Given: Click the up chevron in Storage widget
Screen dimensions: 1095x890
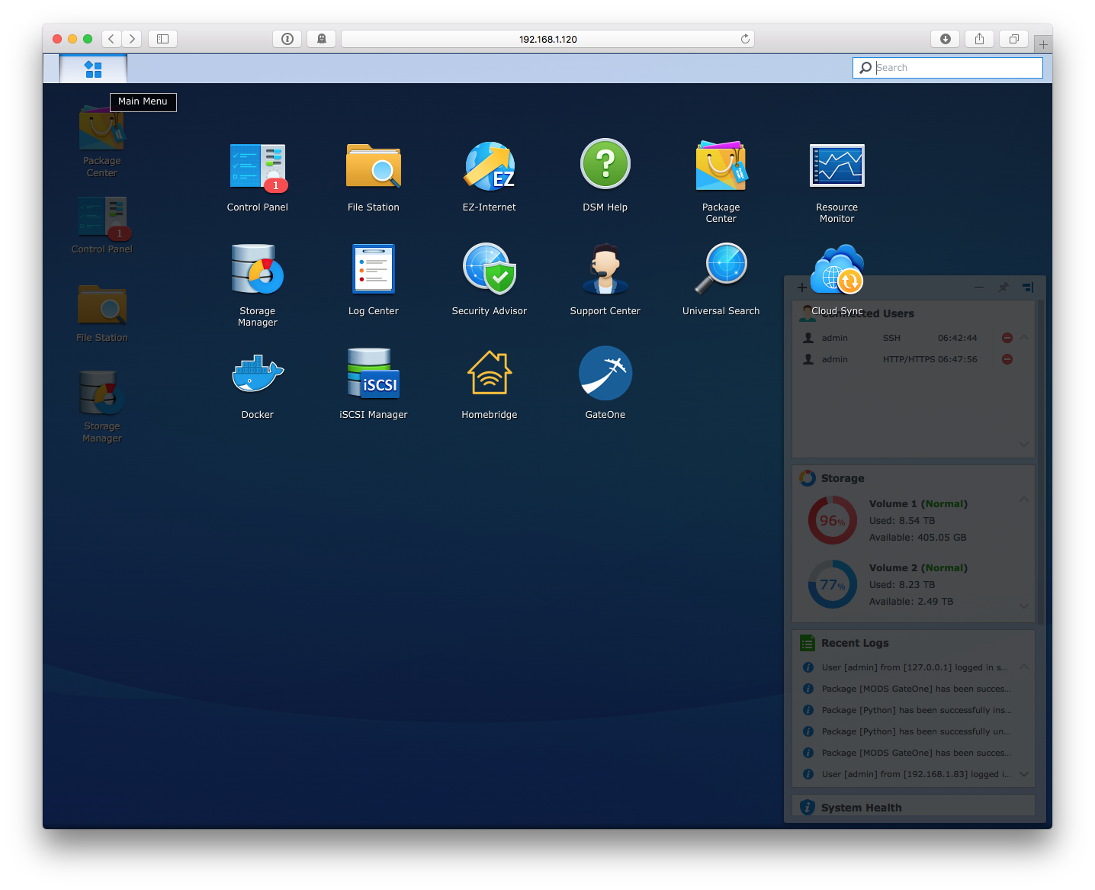Looking at the screenshot, I should [x=1024, y=499].
